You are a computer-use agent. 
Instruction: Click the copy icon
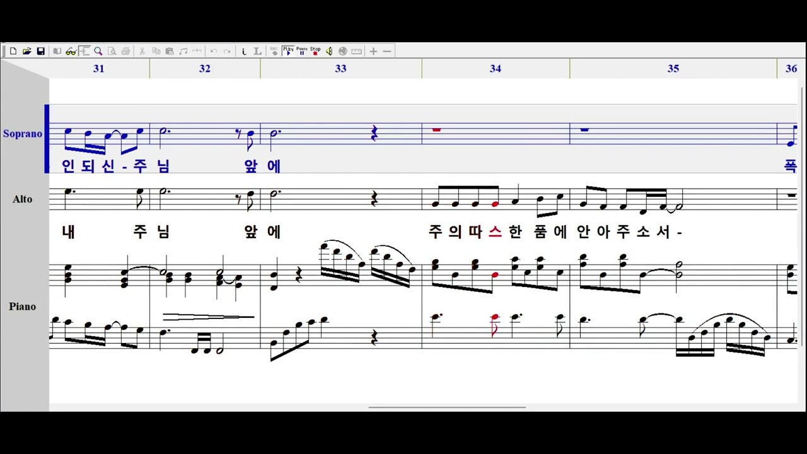click(x=156, y=51)
